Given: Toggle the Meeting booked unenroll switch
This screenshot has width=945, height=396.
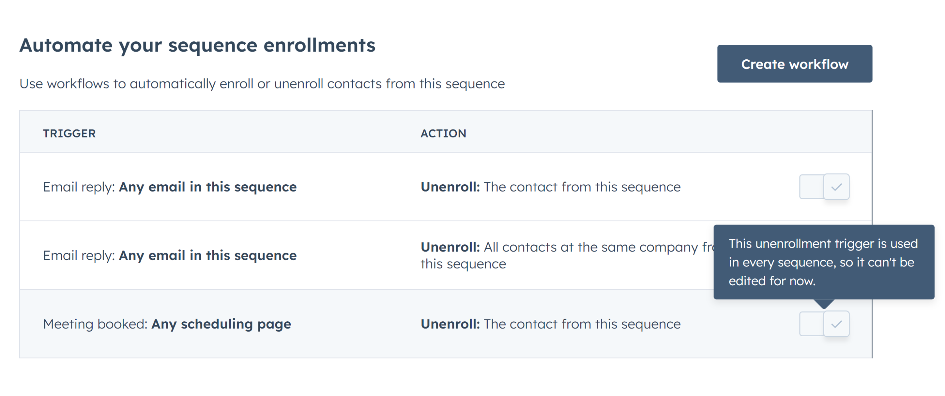Looking at the screenshot, I should [824, 324].
